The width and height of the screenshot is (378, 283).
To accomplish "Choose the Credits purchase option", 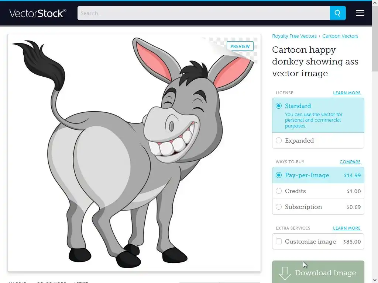I will [318, 191].
